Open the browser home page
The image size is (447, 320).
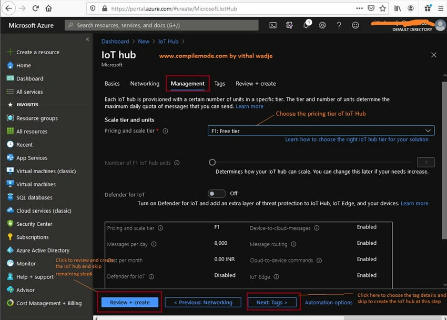click(x=49, y=8)
